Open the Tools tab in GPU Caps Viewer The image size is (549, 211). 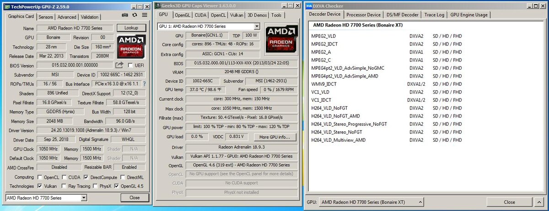tap(276, 15)
